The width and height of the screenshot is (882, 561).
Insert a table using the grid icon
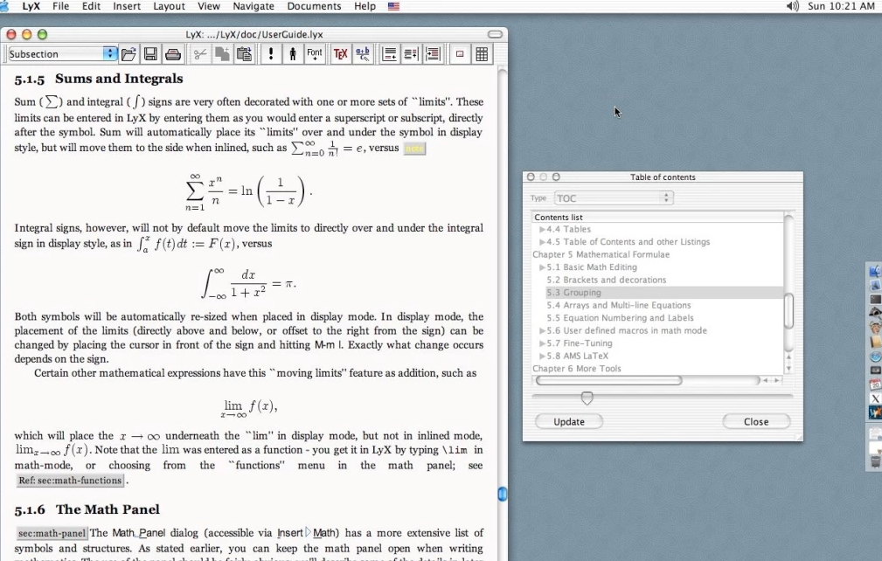coord(482,54)
